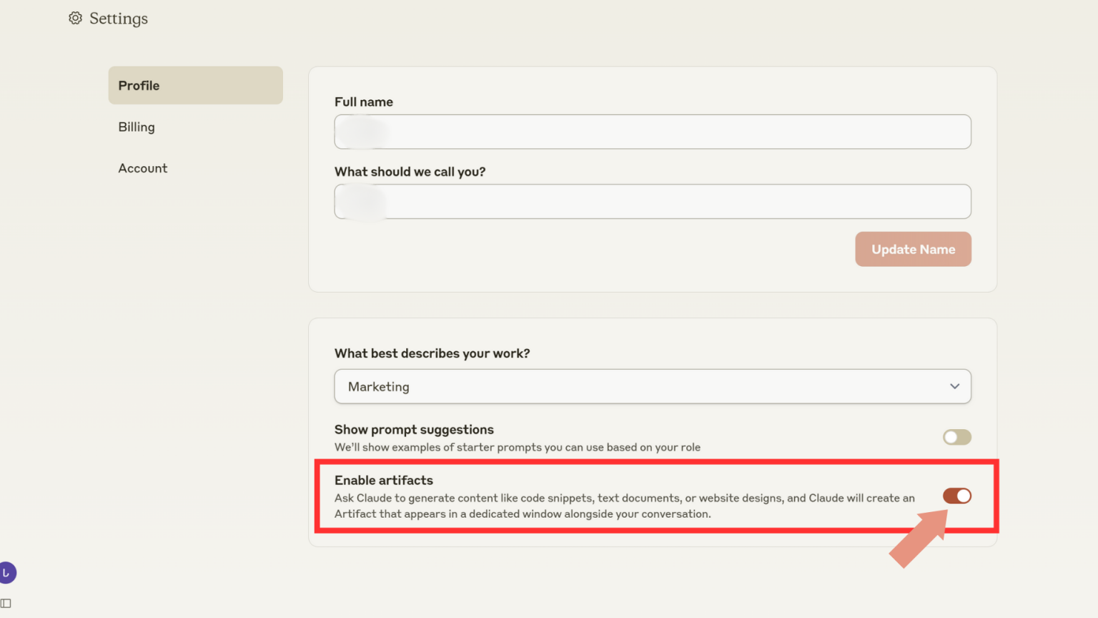Focus the Full name input field
Viewport: 1098px width, 618px height.
[x=652, y=132]
